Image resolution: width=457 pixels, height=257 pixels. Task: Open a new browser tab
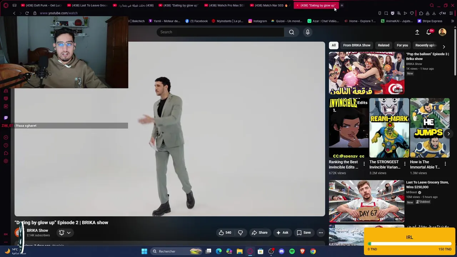(x=342, y=5)
